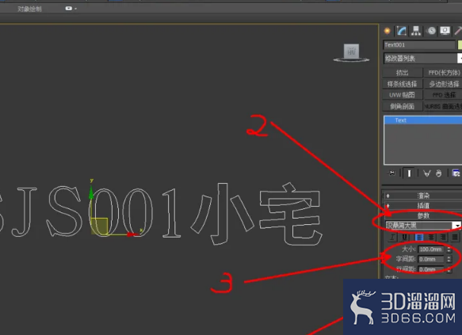
Task: Toggle italic text style button
Action: click(x=392, y=238)
